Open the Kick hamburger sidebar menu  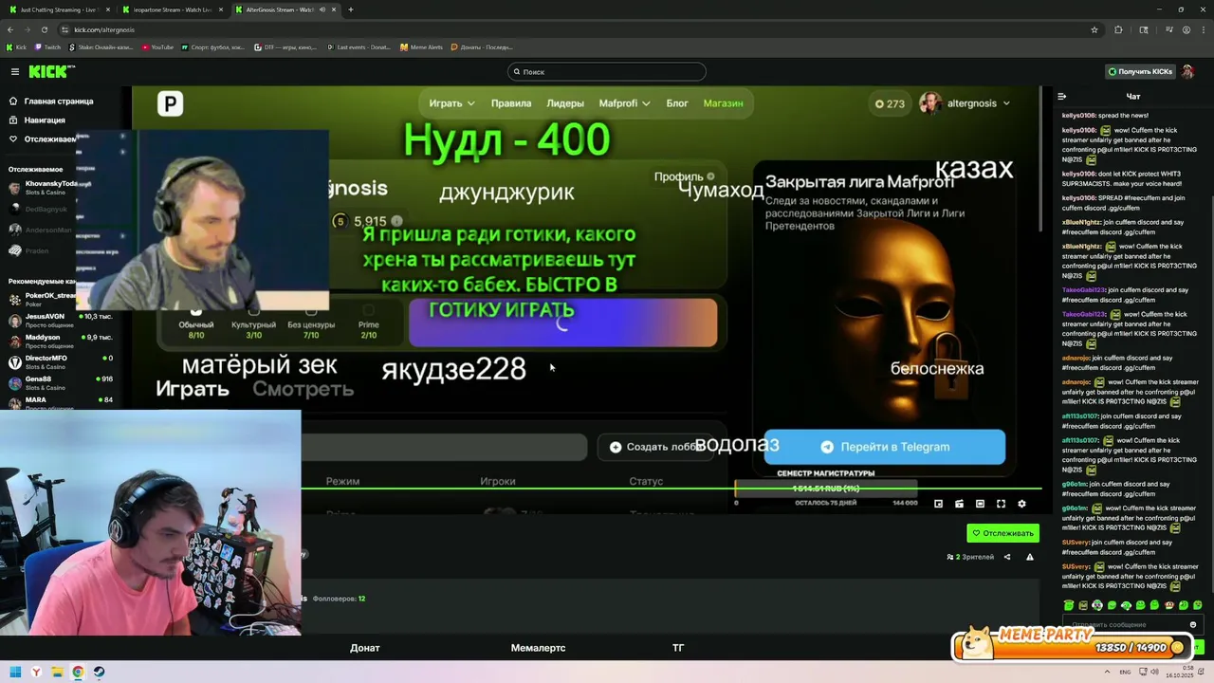click(x=14, y=71)
